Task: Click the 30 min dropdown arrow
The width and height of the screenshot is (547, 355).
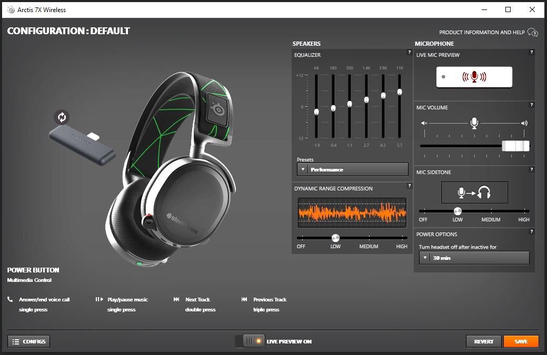Action: [x=424, y=258]
